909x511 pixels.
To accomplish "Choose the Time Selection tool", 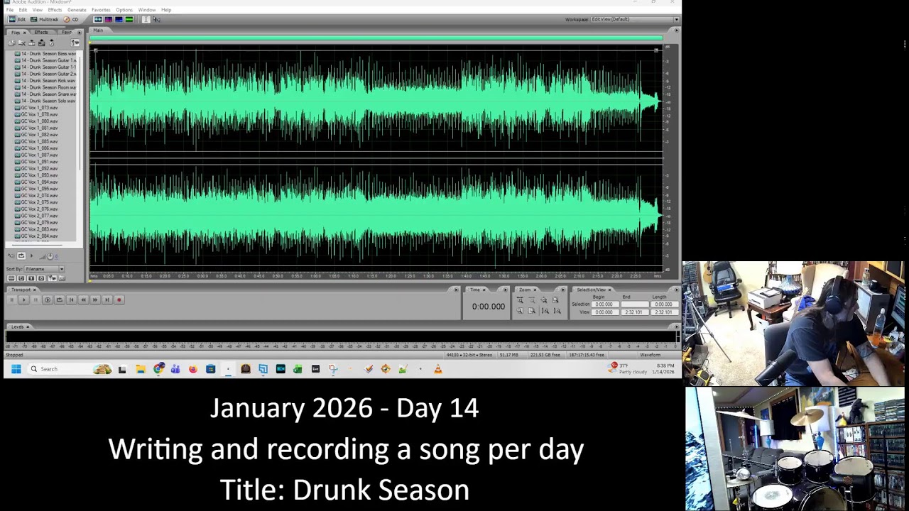I will 146,19.
